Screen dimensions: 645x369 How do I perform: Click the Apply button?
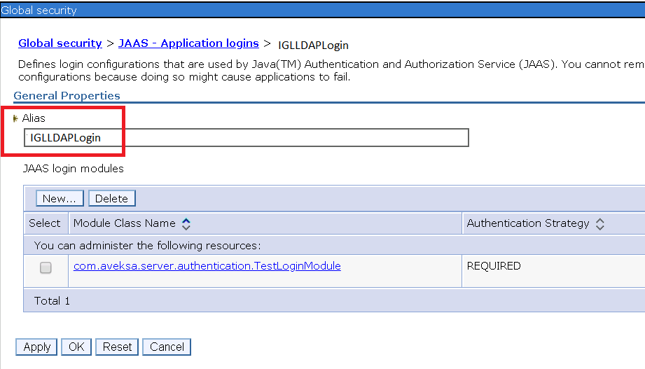click(36, 347)
